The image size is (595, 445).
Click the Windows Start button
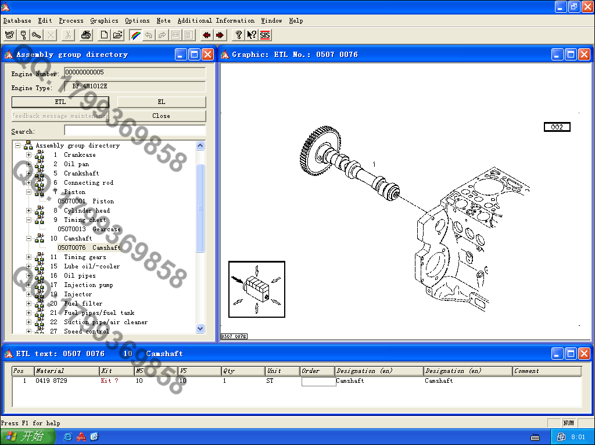pyautogui.click(x=28, y=436)
